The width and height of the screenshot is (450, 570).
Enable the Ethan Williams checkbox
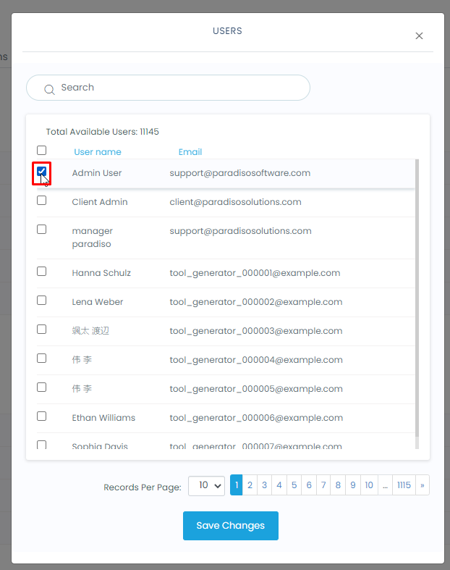click(42, 416)
